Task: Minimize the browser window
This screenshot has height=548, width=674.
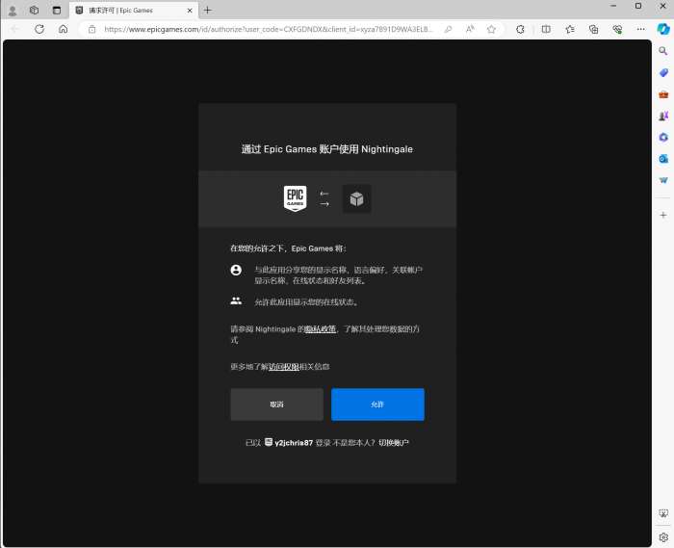Action: tap(613, 6)
